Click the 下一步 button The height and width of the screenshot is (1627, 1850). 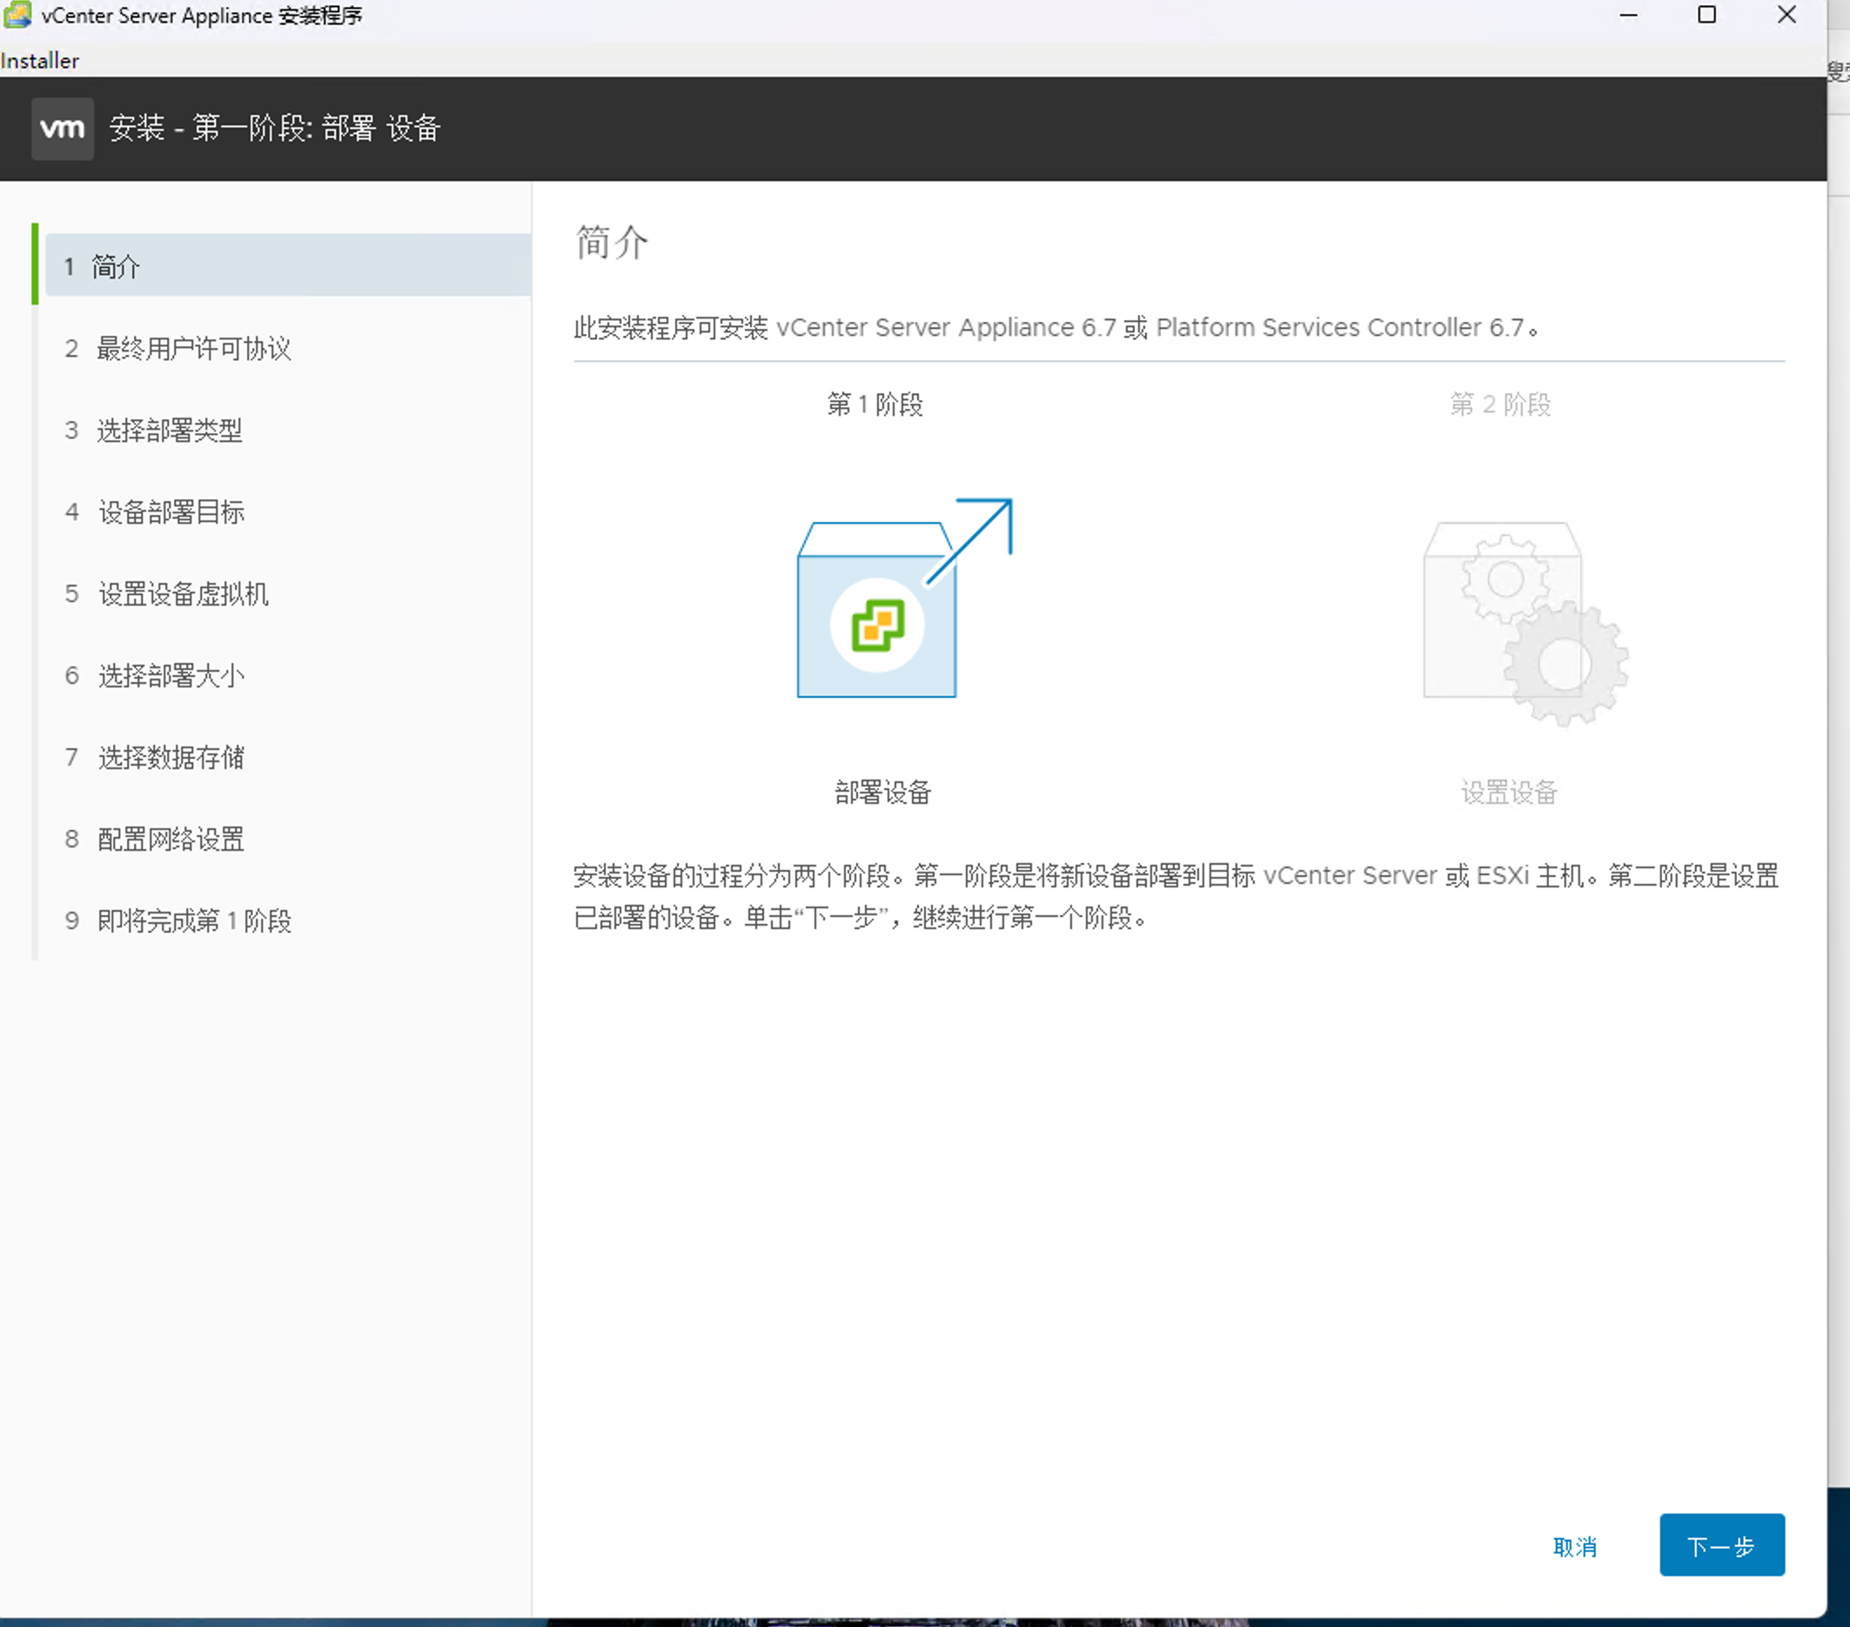point(1721,1544)
